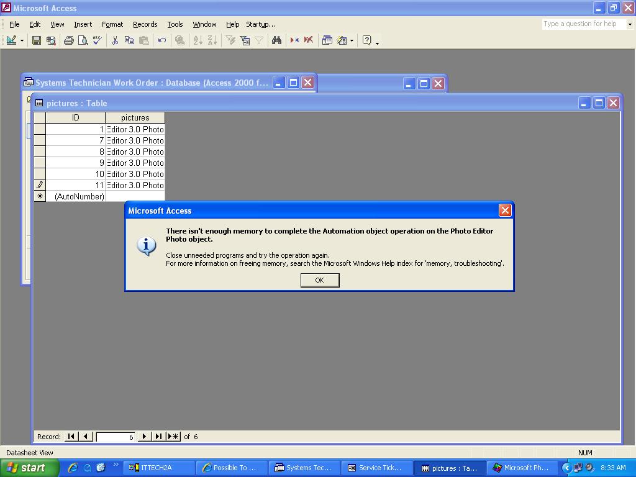This screenshot has height=477, width=636.
Task: Click the Spelling check ABC icon
Action: [x=98, y=40]
